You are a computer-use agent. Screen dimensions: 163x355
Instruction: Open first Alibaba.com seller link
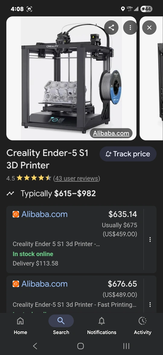(x=44, y=214)
